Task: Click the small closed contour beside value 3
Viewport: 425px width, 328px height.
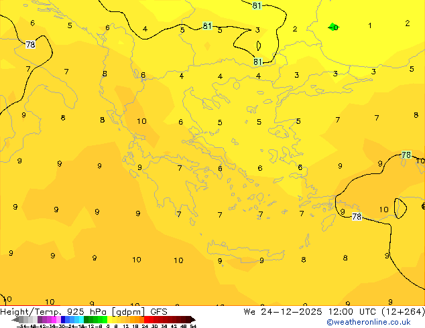Action: pyautogui.click(x=259, y=46)
